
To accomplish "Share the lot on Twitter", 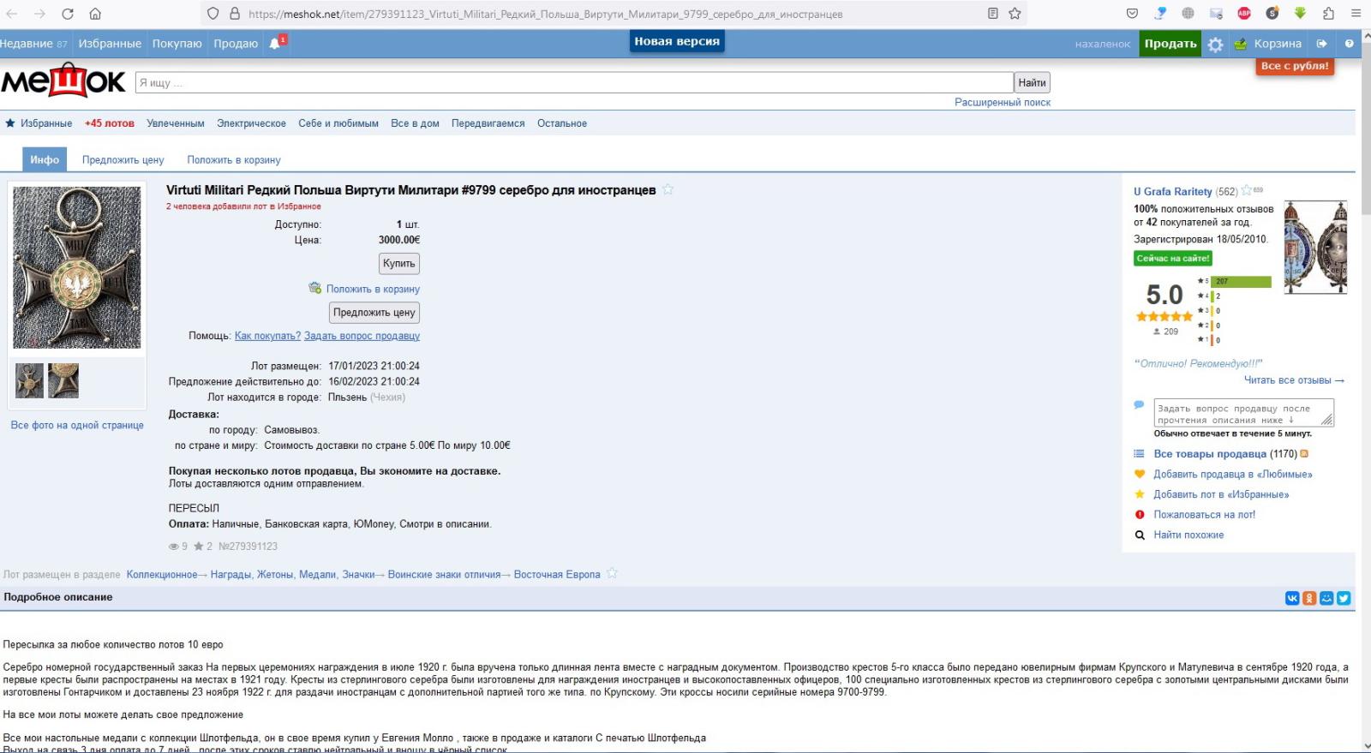I will [1344, 598].
